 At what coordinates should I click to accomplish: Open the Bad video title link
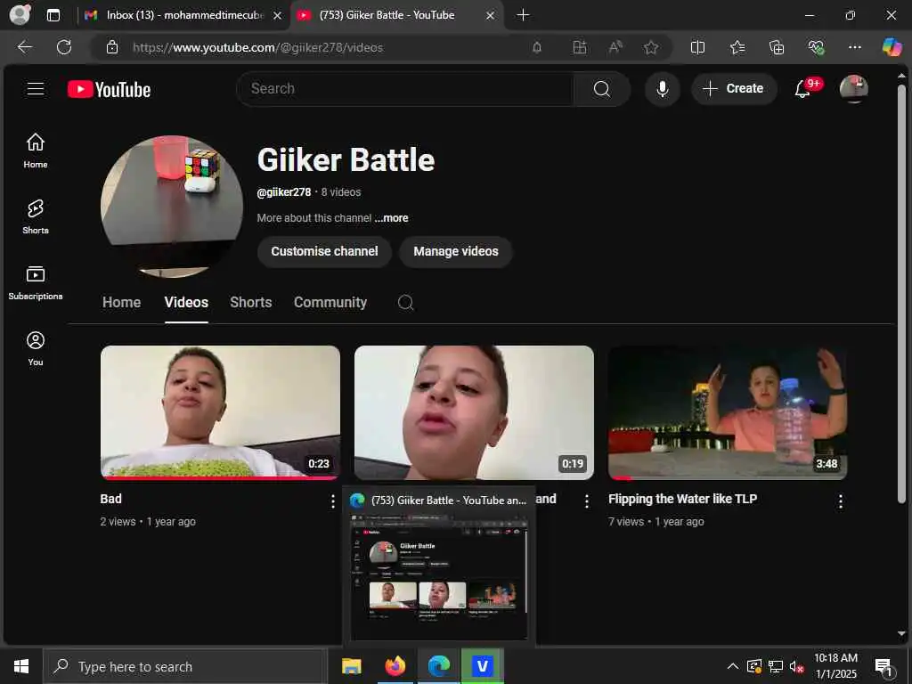pyautogui.click(x=110, y=499)
